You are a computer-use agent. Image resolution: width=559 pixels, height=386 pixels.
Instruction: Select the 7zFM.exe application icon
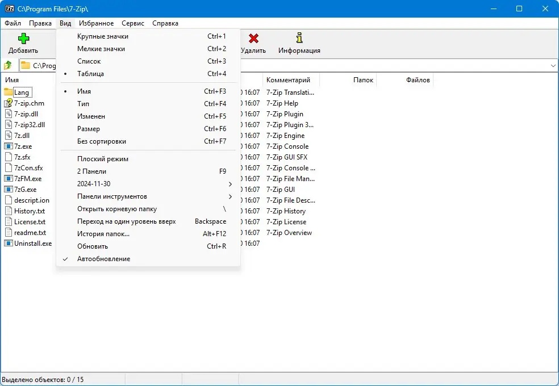8,178
